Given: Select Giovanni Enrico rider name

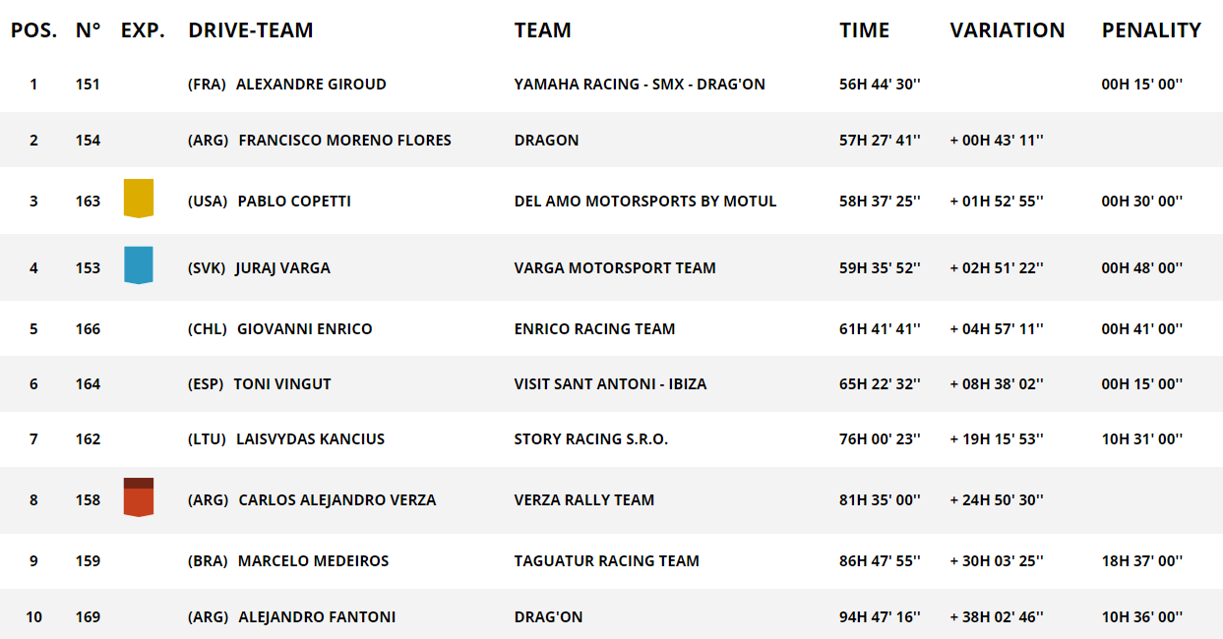Looking at the screenshot, I should (305, 329).
